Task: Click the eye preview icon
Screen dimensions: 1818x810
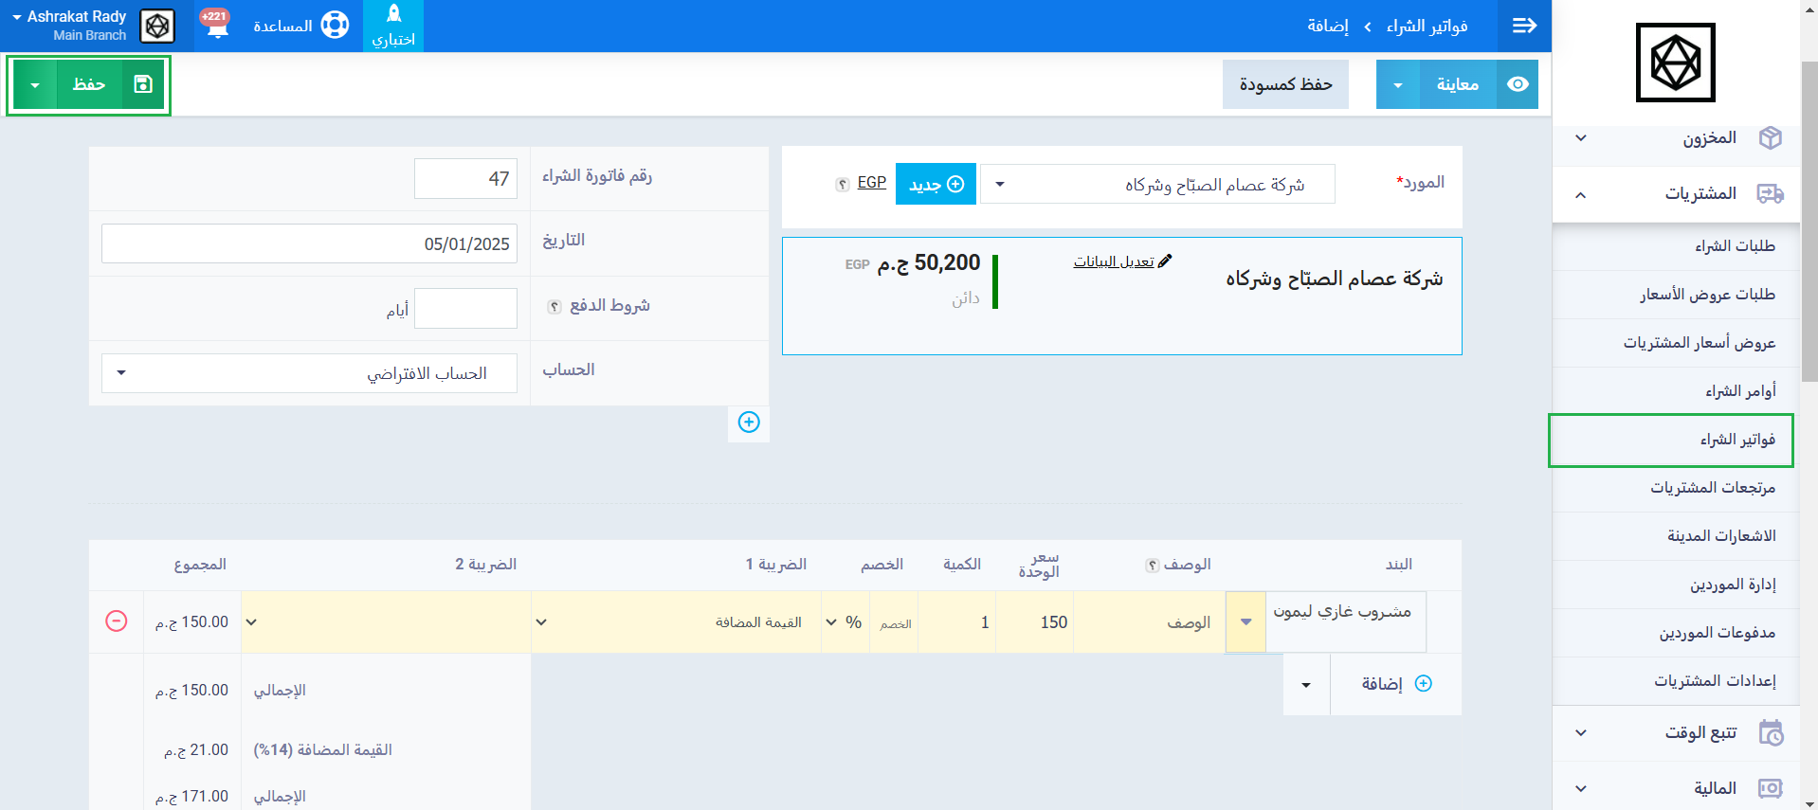Action: [x=1518, y=84]
